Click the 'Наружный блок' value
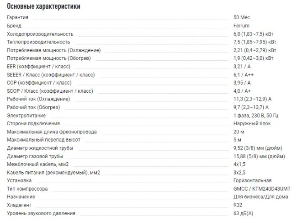297x223 pixels. coord(252,123)
